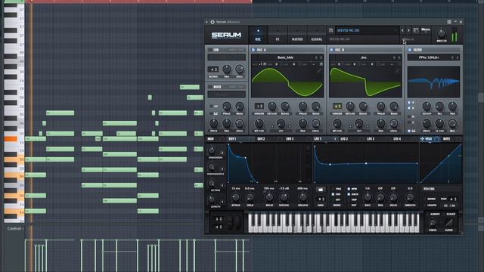Select the LFO 4 modulation tab

point(397,139)
